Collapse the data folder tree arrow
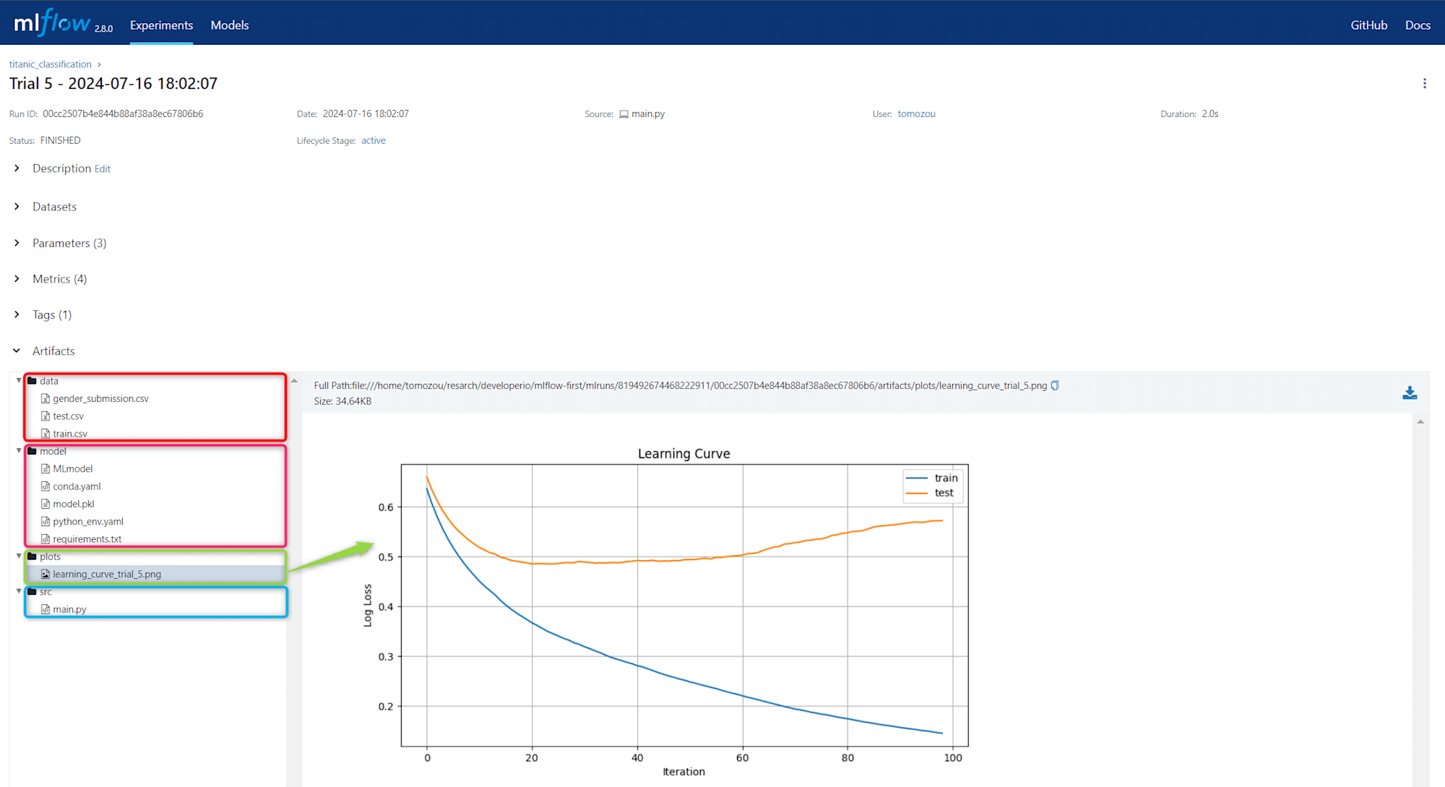 19,381
